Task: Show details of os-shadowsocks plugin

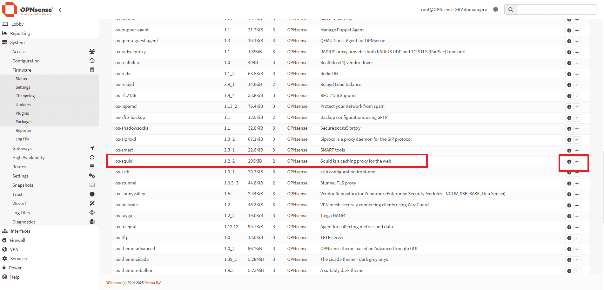Action: point(569,129)
